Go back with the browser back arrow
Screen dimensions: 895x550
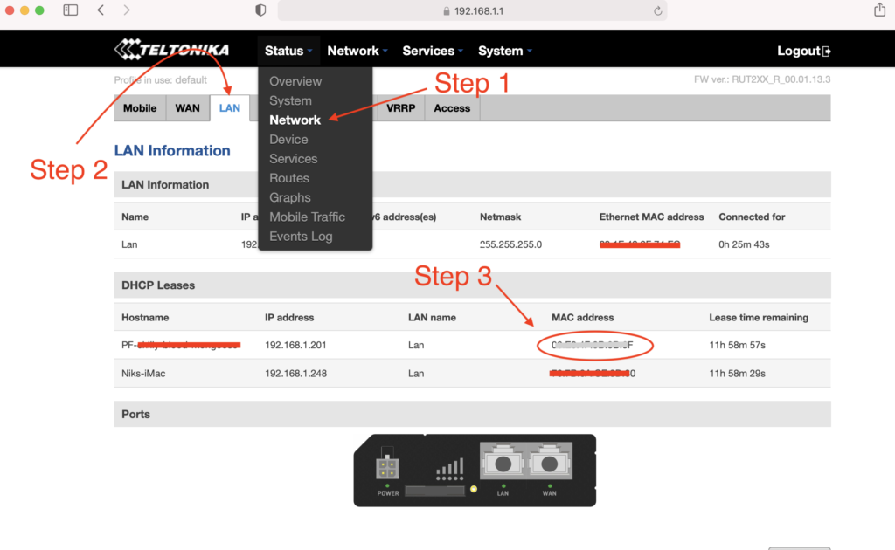coord(101,10)
